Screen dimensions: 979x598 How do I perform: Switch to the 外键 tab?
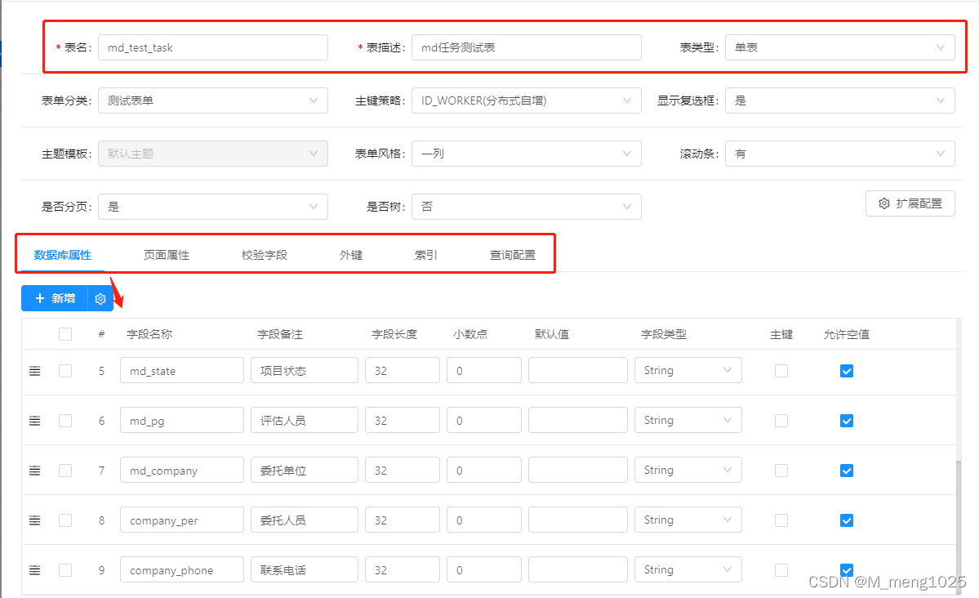(x=351, y=255)
